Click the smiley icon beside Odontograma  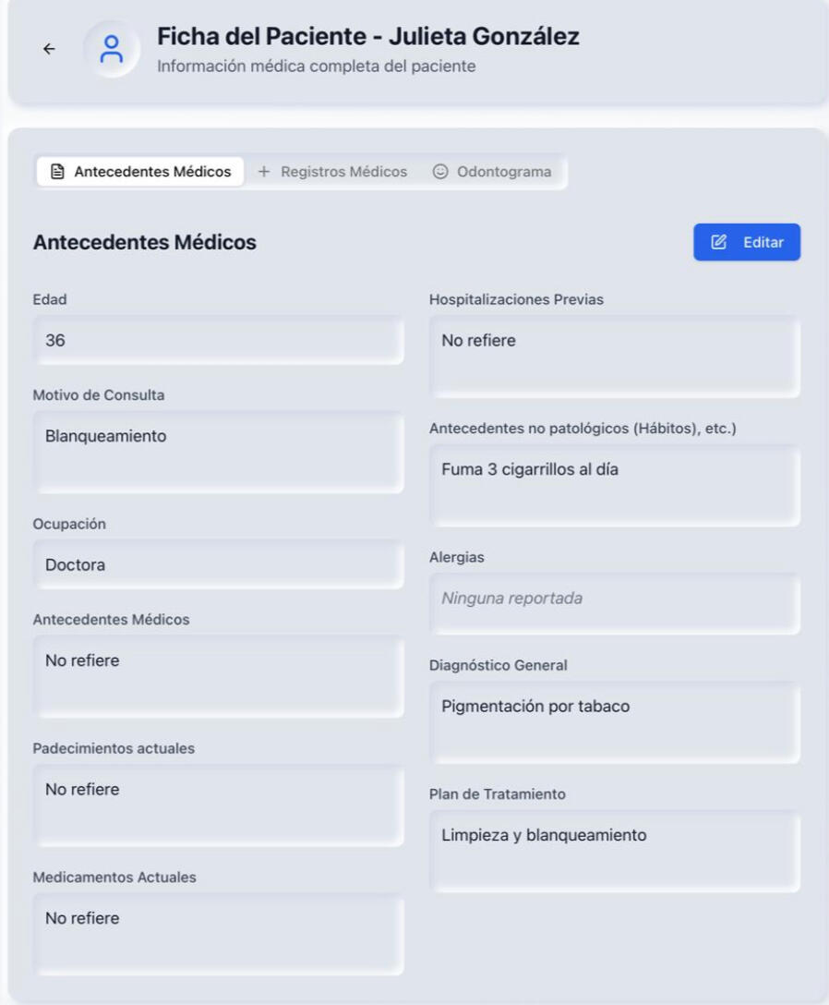(x=440, y=172)
